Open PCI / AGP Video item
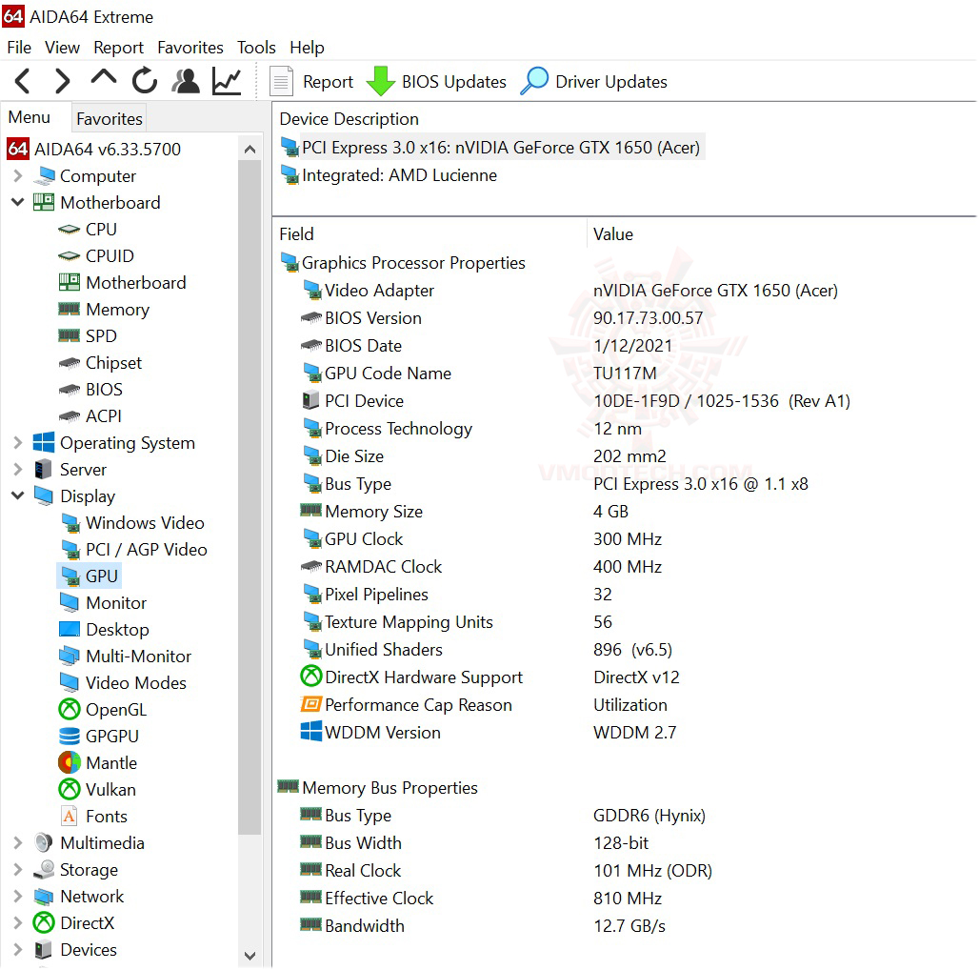 point(146,550)
